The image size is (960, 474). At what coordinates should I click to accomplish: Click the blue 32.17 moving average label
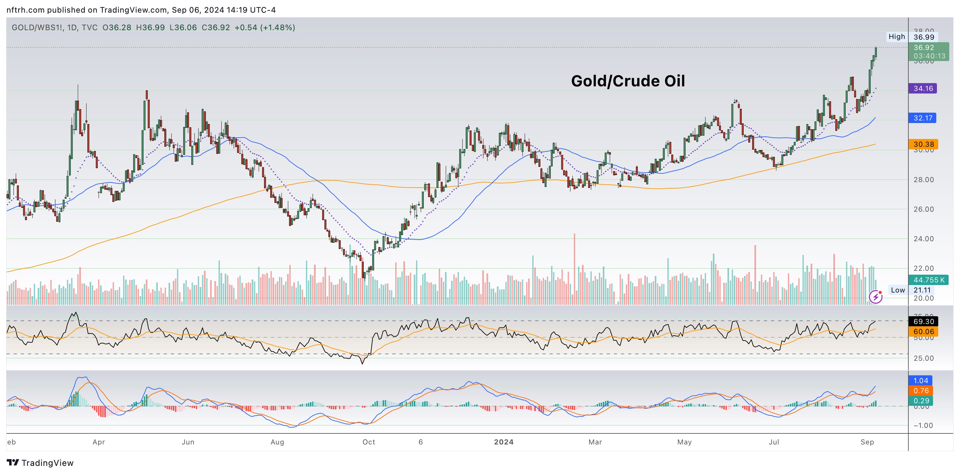[923, 118]
